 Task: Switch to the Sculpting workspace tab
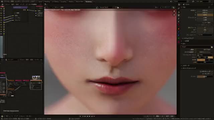64,2
